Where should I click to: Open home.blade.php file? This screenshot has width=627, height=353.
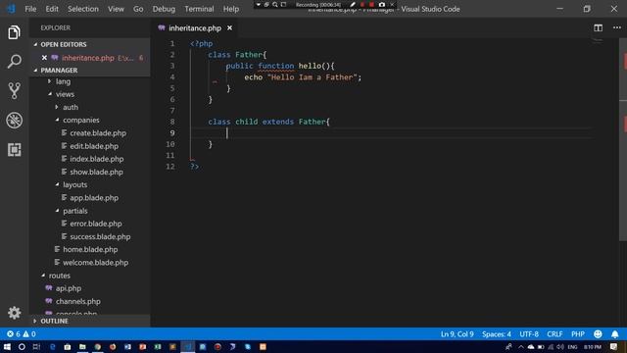tap(90, 249)
